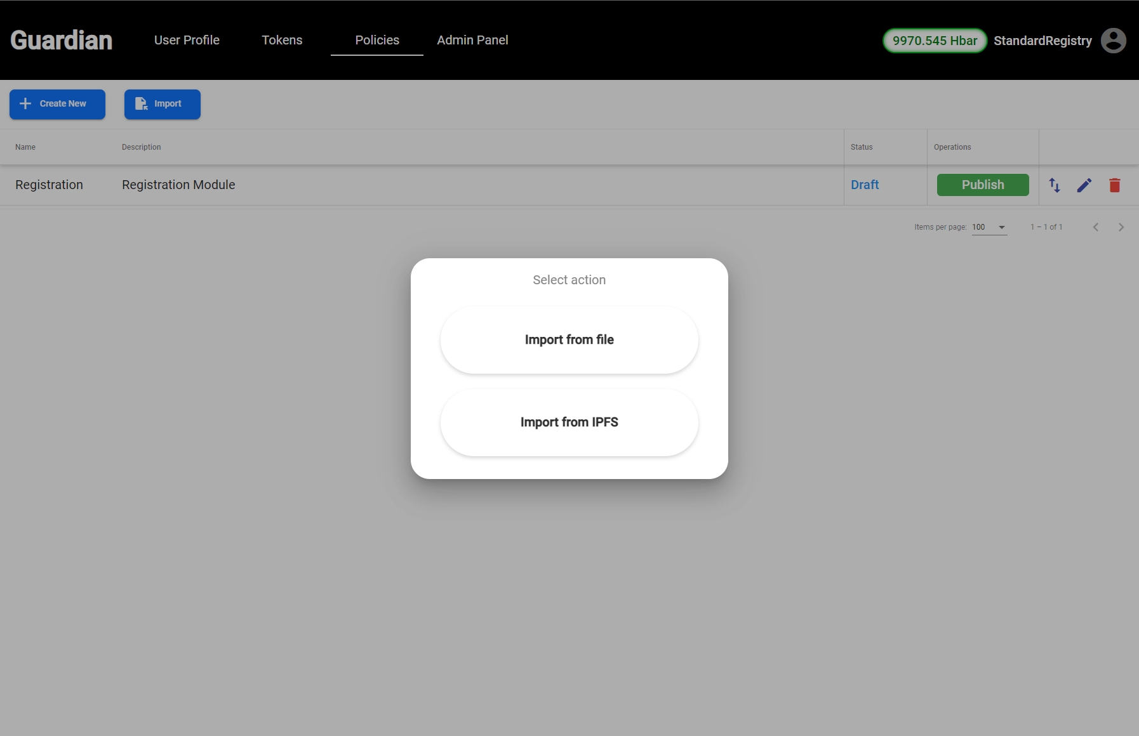Screen dimensions: 1139x736
Task: Click the 9970.545 Hbar balance badge
Action: point(935,41)
